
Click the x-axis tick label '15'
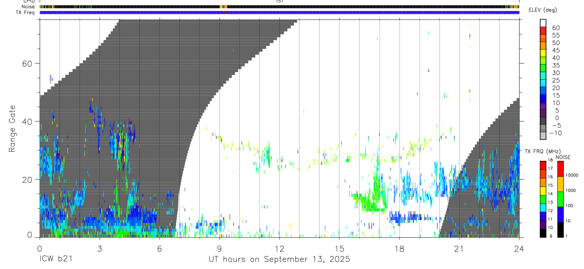coord(339,249)
